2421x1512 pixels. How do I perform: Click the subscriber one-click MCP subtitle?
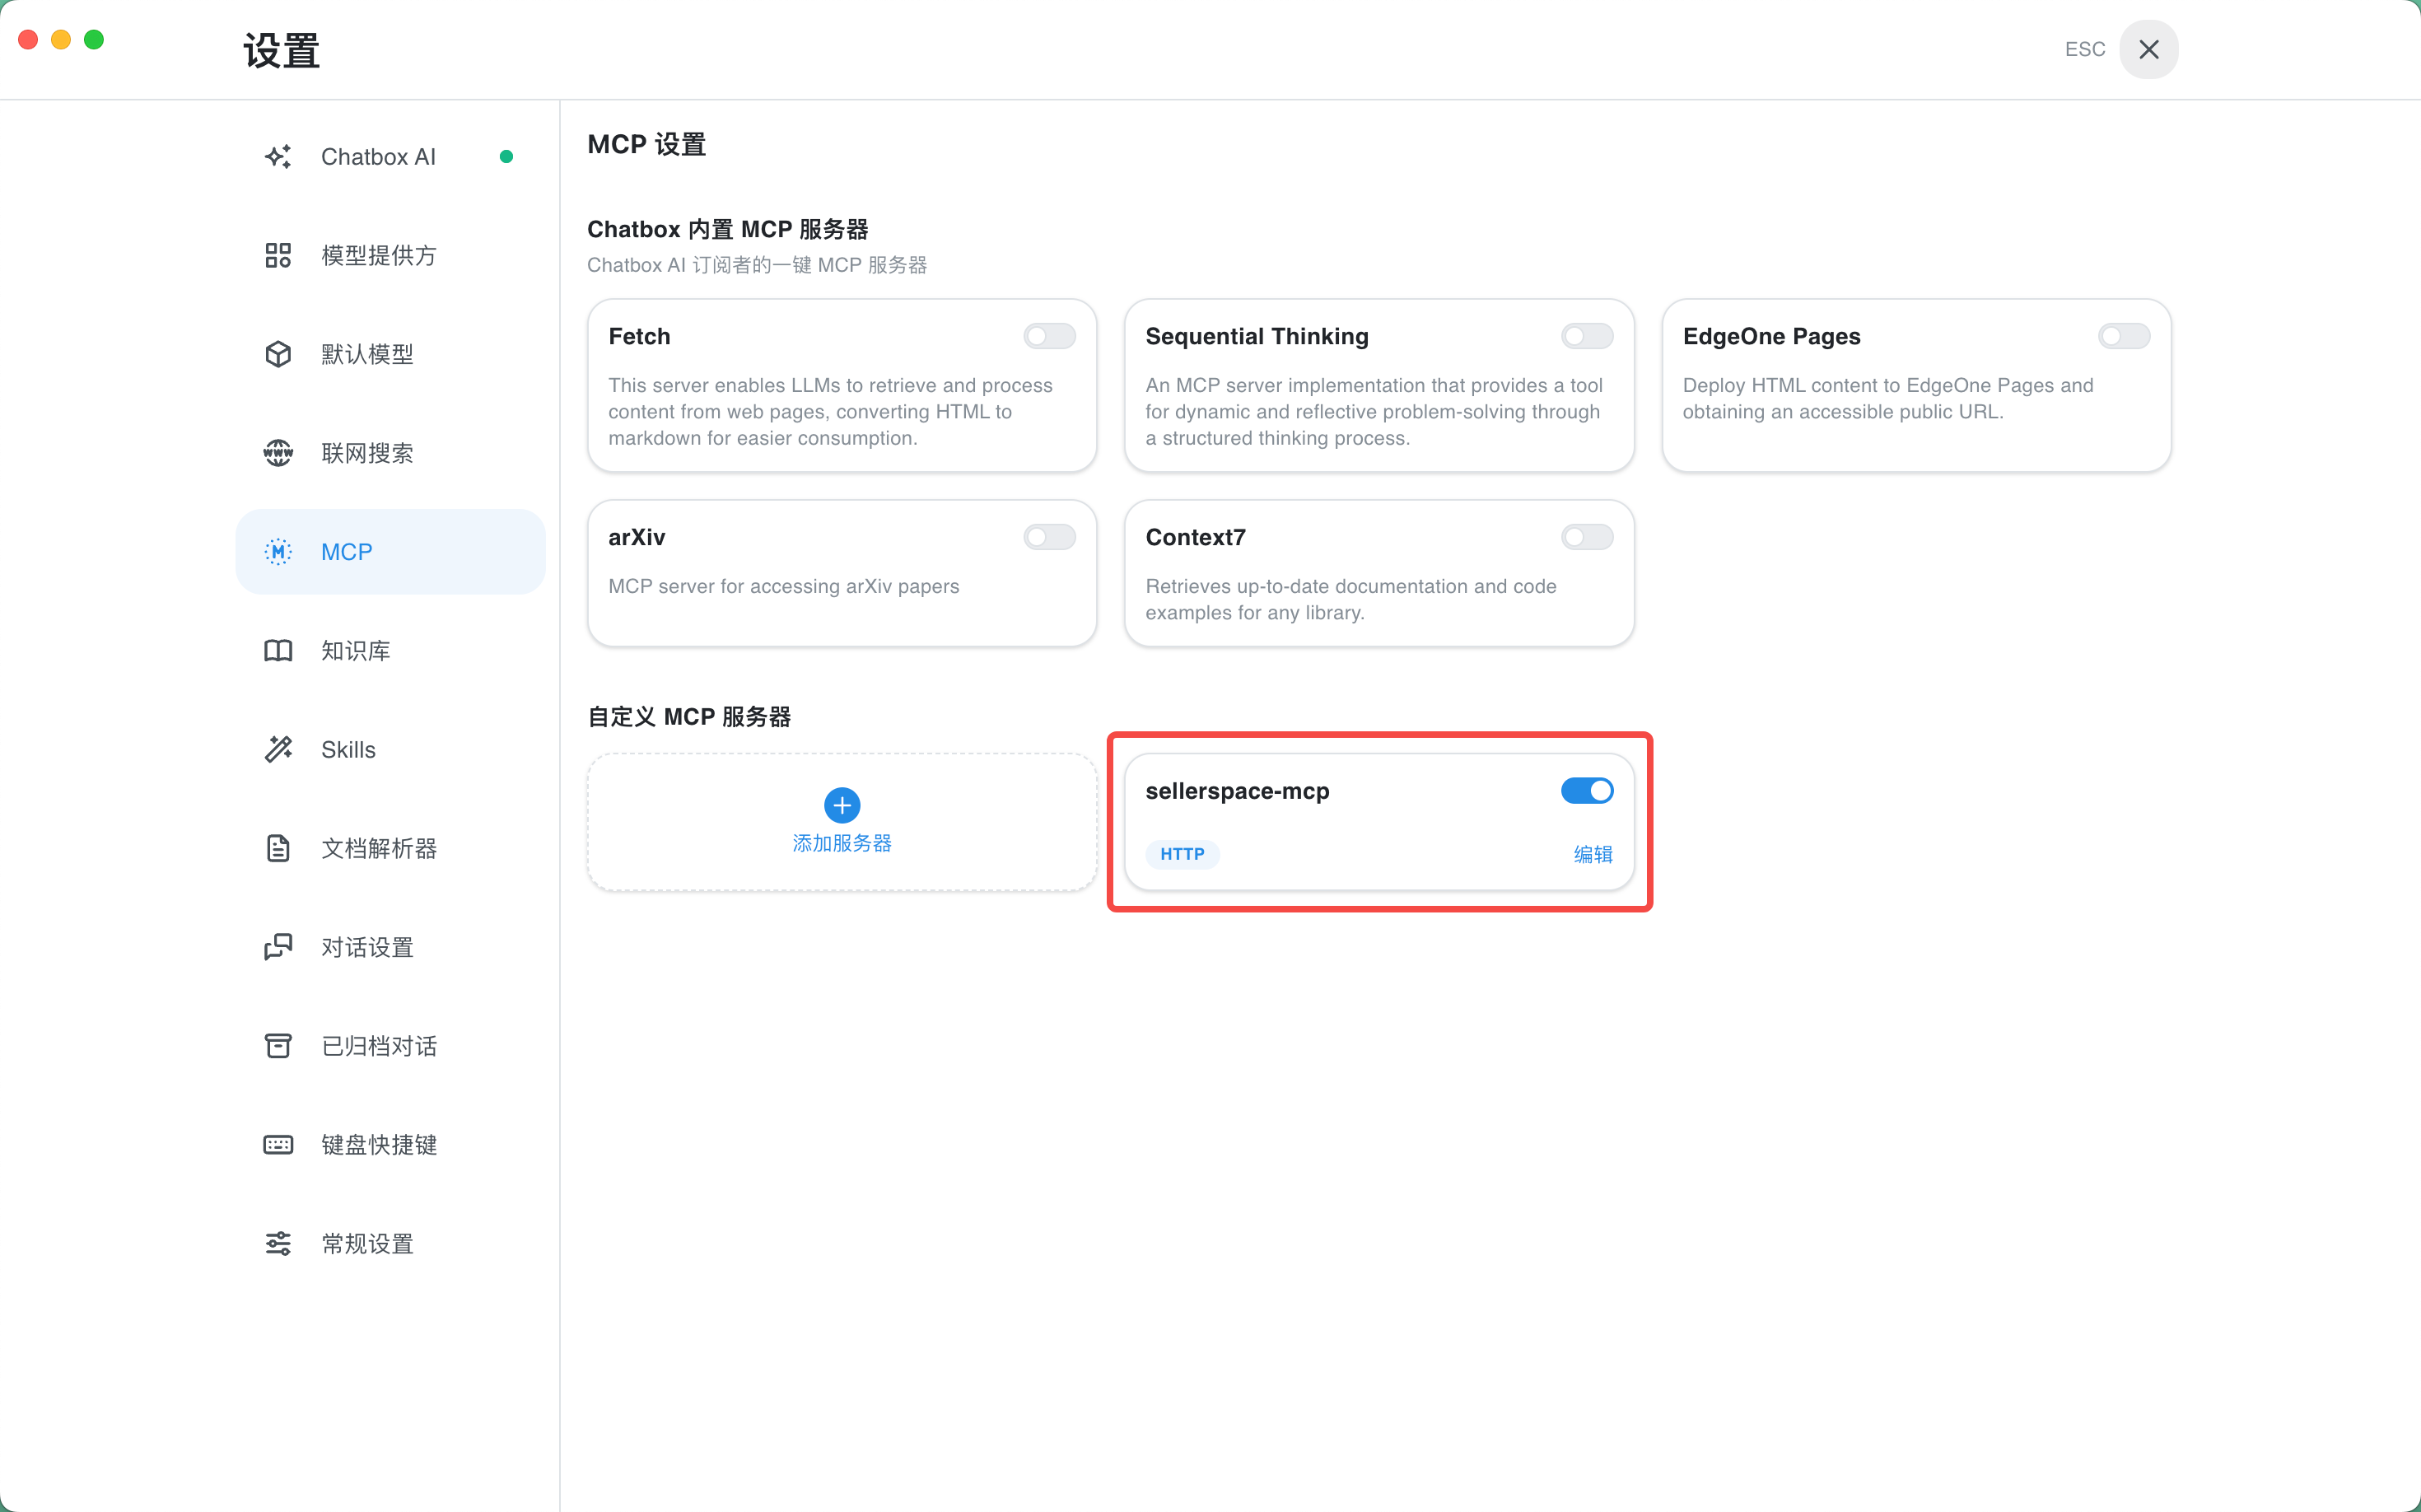click(x=757, y=265)
